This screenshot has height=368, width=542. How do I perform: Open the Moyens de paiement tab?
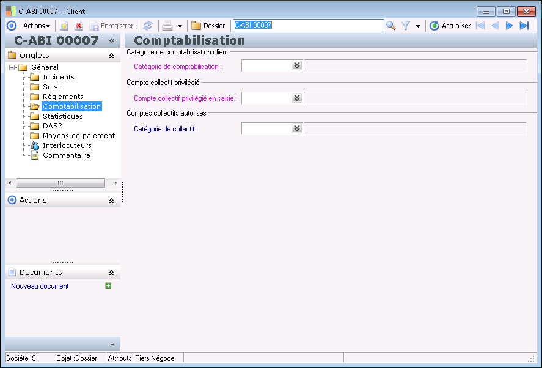[x=79, y=136]
